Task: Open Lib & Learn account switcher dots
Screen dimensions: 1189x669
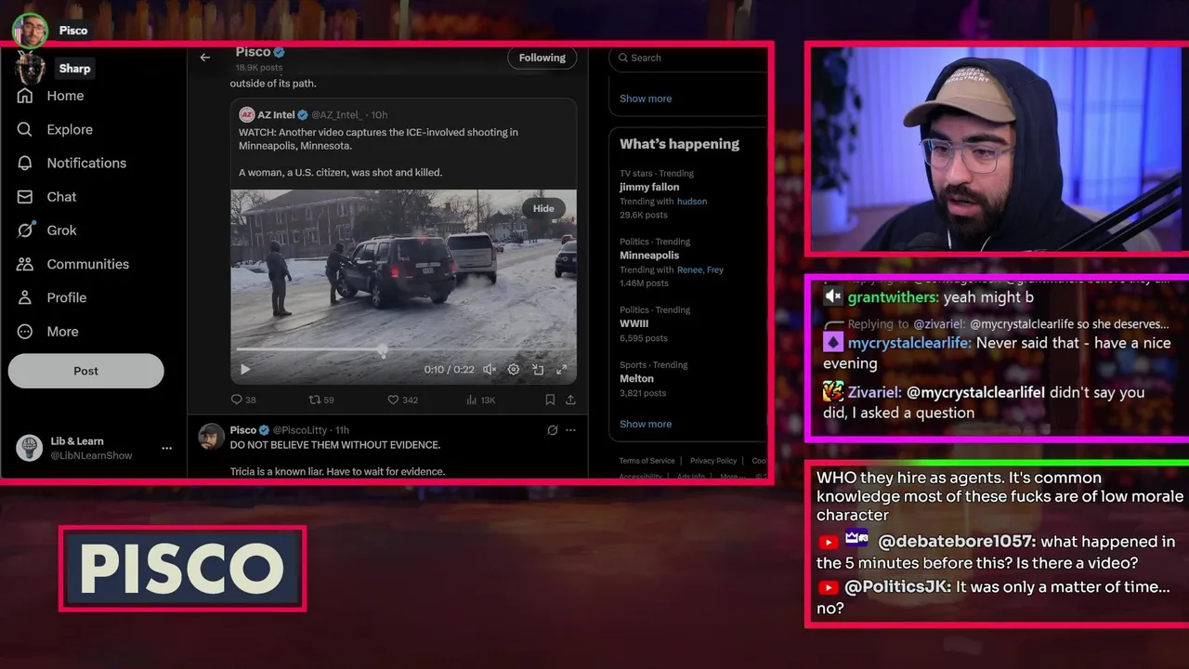Action: [x=166, y=448]
